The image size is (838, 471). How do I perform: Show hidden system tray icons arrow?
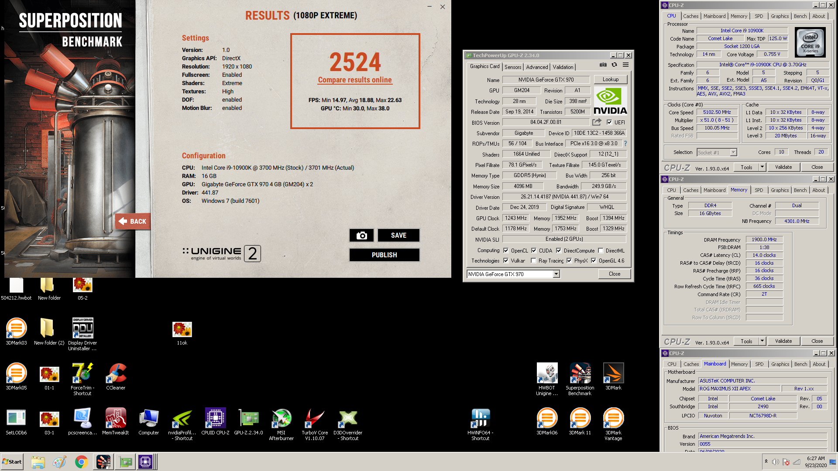766,461
